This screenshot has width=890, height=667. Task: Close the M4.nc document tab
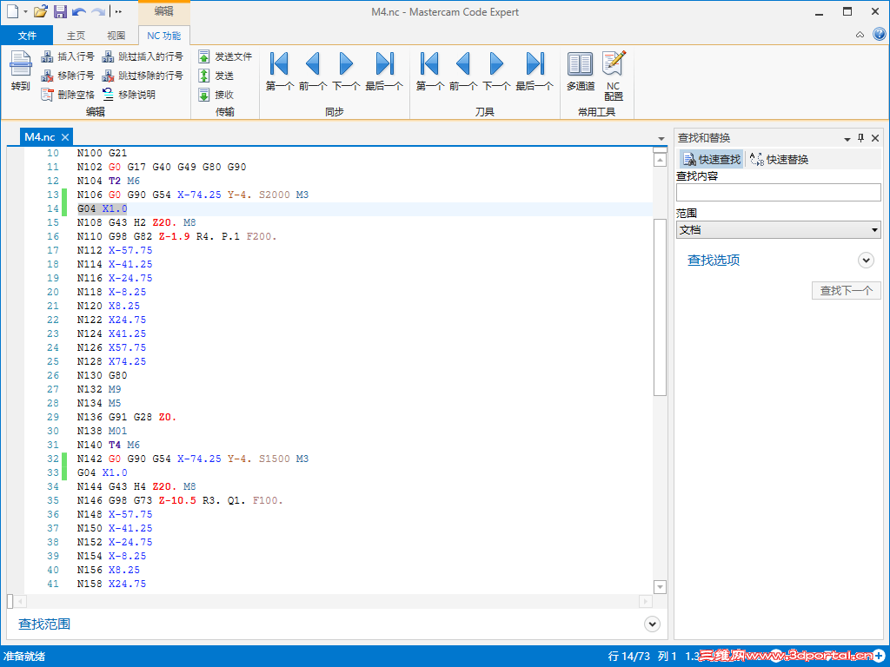point(65,137)
